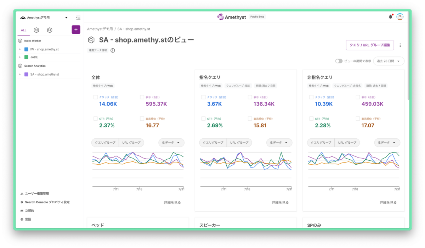Screen dimensions: 425x248
Task: Click the 連携データ情報 chip
Action: (x=98, y=50)
